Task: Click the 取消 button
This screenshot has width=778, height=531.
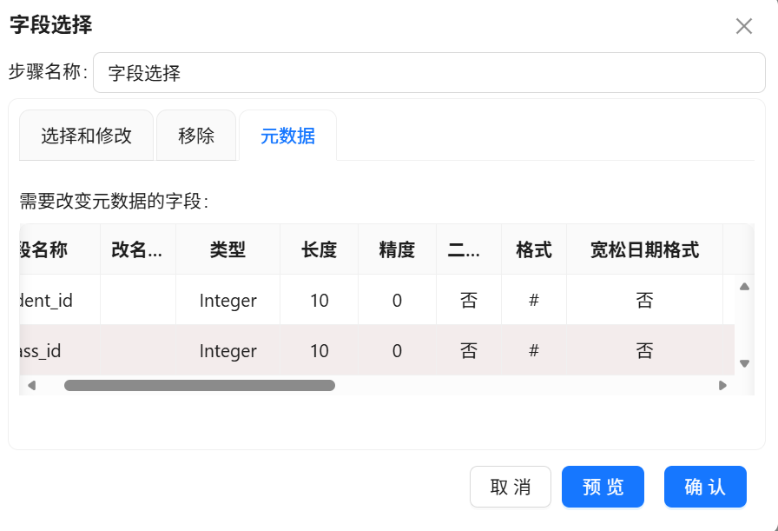Action: 510,487
